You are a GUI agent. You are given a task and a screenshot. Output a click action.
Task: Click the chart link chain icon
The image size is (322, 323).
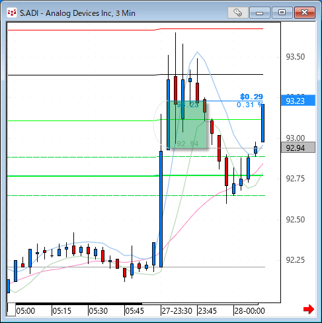point(237,13)
